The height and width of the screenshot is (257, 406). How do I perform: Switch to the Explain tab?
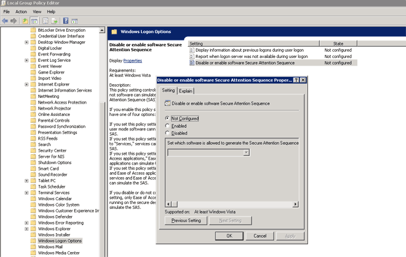187,91
